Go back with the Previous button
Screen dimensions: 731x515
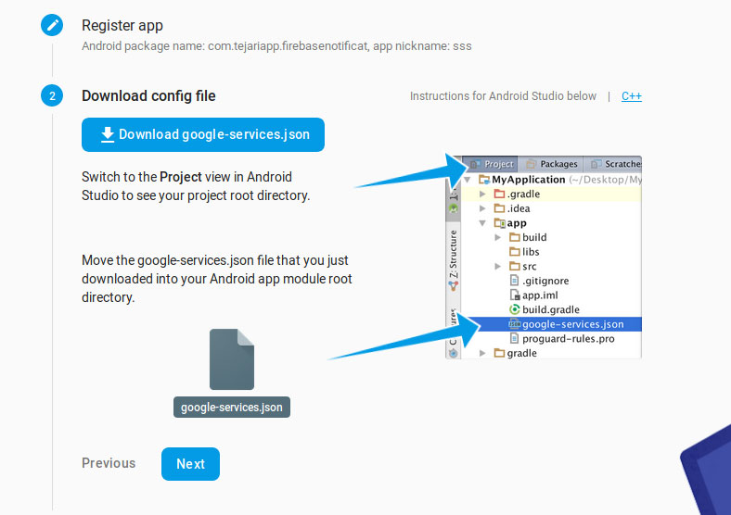click(109, 463)
